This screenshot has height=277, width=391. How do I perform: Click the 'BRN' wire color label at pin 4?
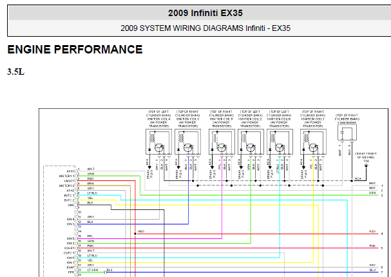(x=91, y=184)
